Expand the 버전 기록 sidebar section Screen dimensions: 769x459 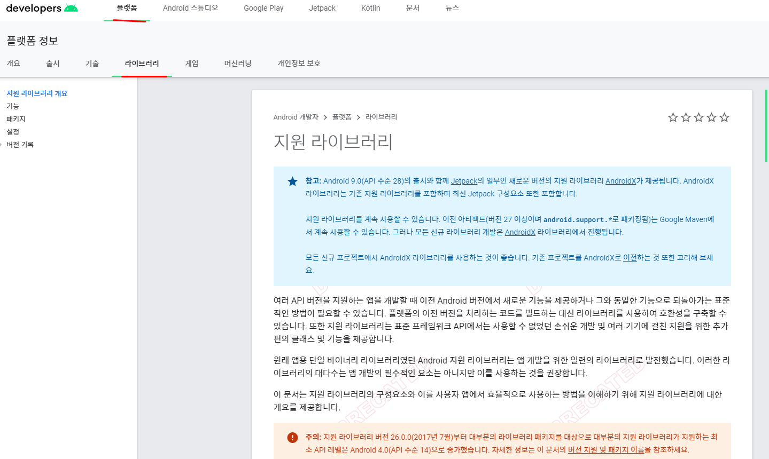click(x=2, y=145)
